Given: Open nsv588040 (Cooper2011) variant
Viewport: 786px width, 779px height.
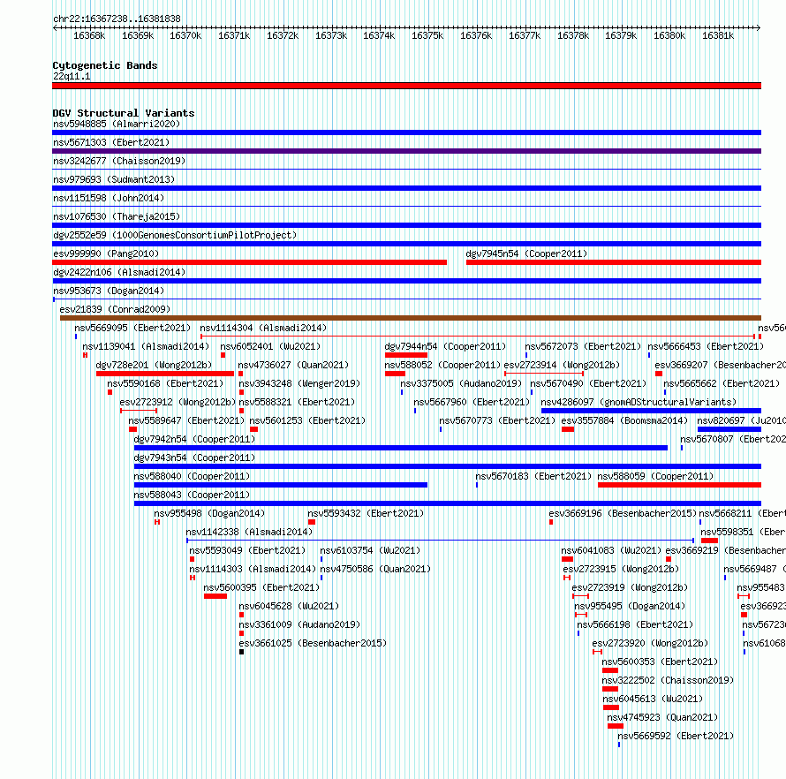Looking at the screenshot, I should point(192,476).
